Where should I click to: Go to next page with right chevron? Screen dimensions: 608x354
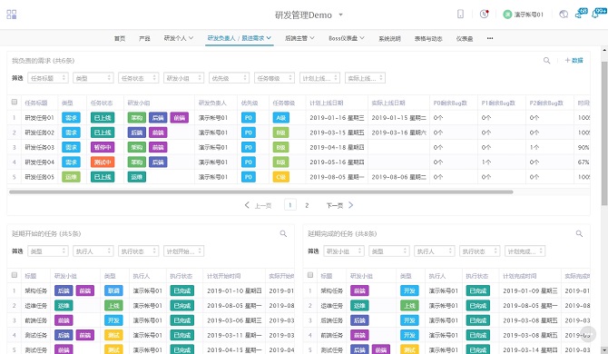pos(351,205)
